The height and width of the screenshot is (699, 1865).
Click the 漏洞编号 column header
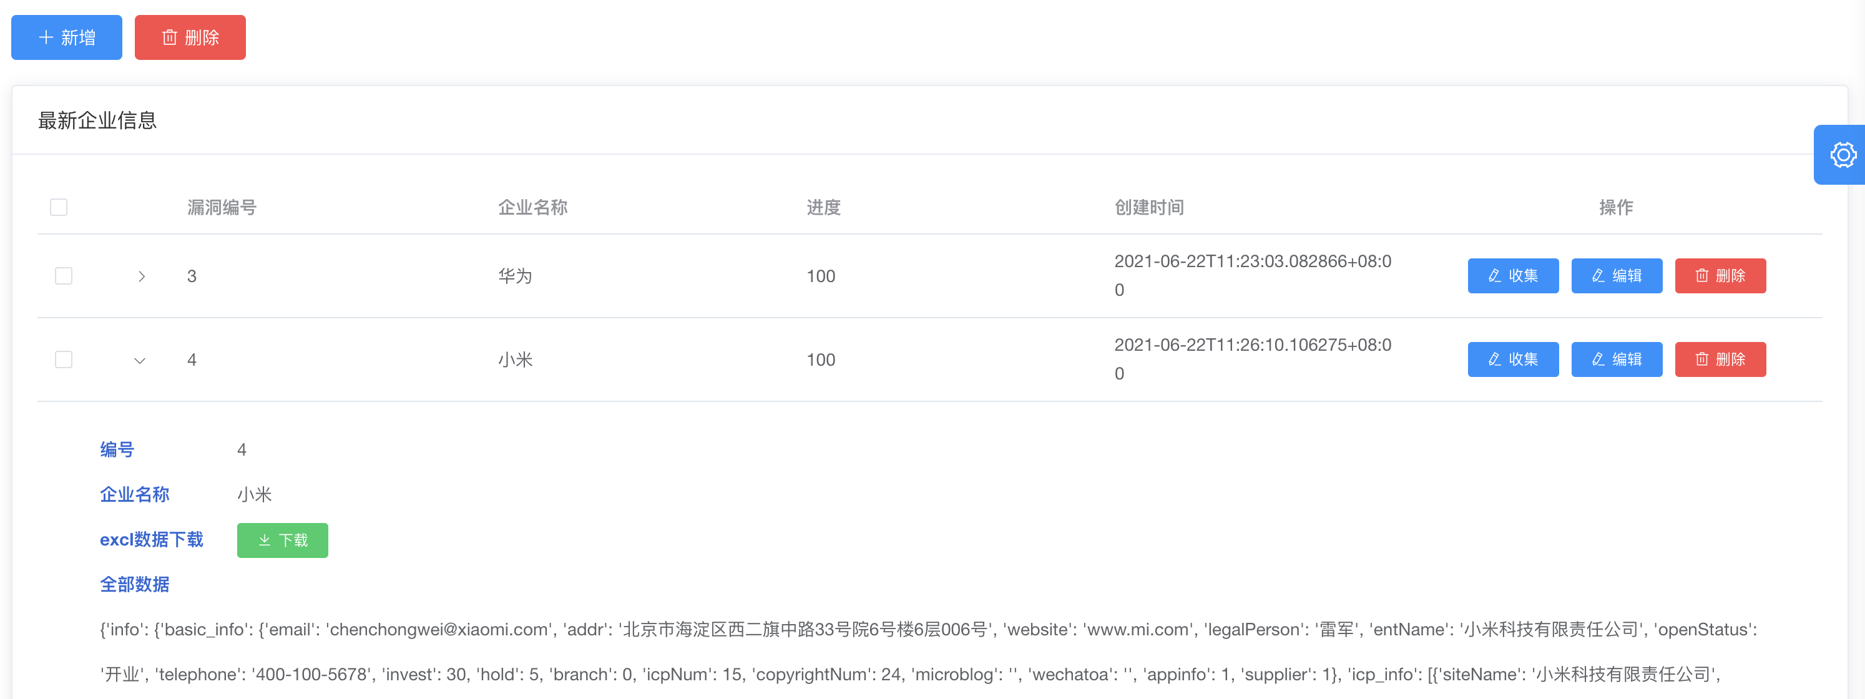click(x=222, y=208)
